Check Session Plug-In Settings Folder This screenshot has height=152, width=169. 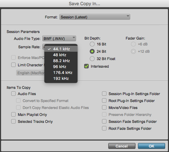pos(104,94)
